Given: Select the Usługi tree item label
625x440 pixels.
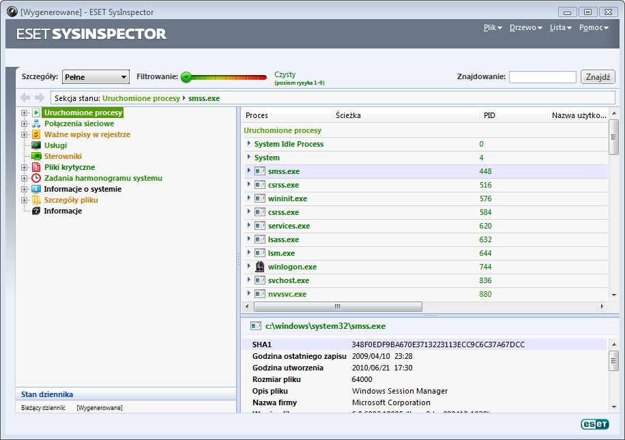Looking at the screenshot, I should [x=55, y=145].
